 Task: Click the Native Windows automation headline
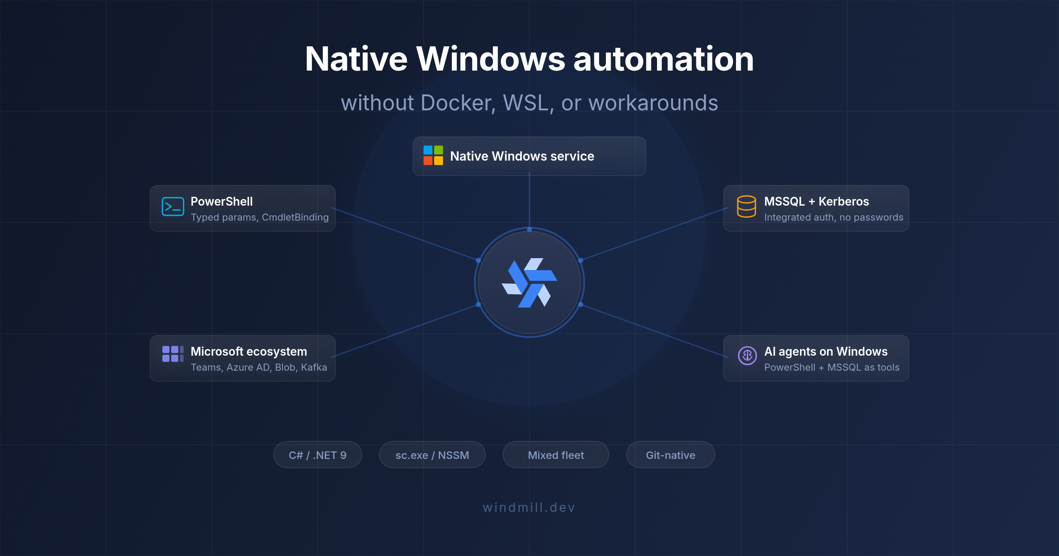529,59
